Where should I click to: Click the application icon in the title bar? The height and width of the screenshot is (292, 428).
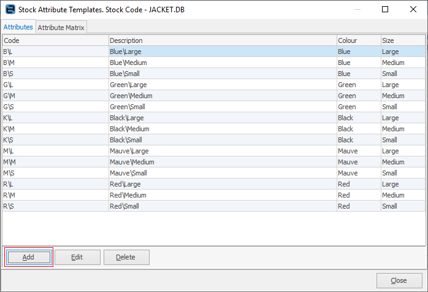pyautogui.click(x=9, y=10)
